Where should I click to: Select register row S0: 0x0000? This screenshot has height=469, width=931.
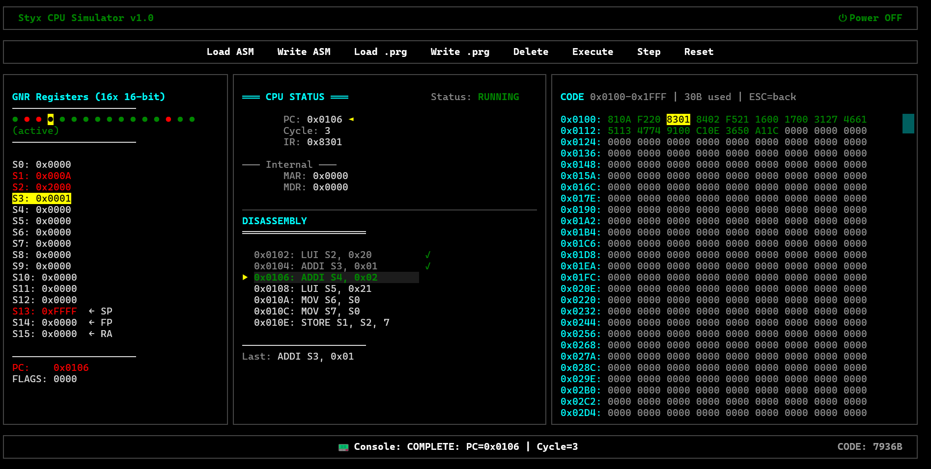click(42, 164)
